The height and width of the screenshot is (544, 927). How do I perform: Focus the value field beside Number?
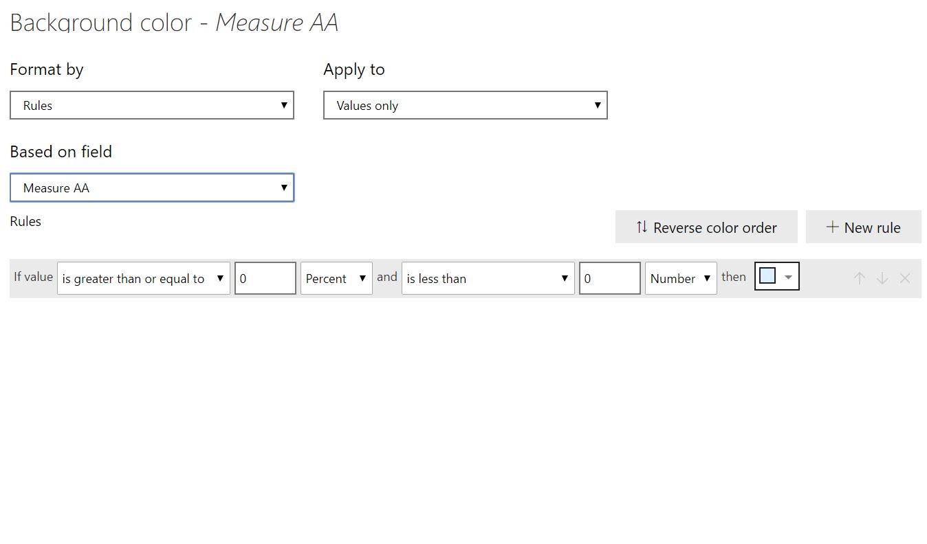(610, 278)
